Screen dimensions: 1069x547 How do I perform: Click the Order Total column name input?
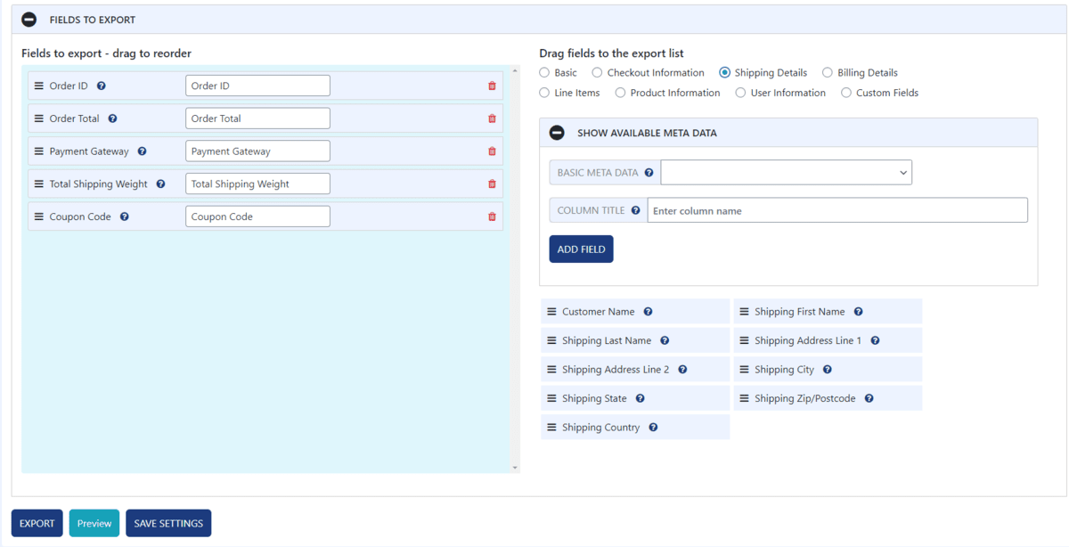257,118
